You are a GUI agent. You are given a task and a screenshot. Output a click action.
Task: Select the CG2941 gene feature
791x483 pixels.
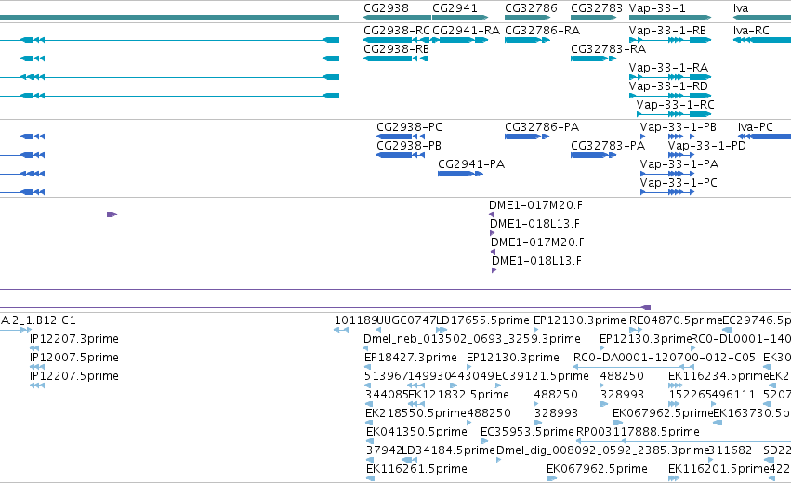pyautogui.click(x=460, y=18)
